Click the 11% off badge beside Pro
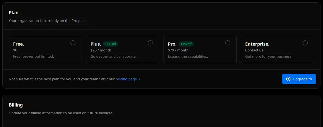 click(186, 44)
